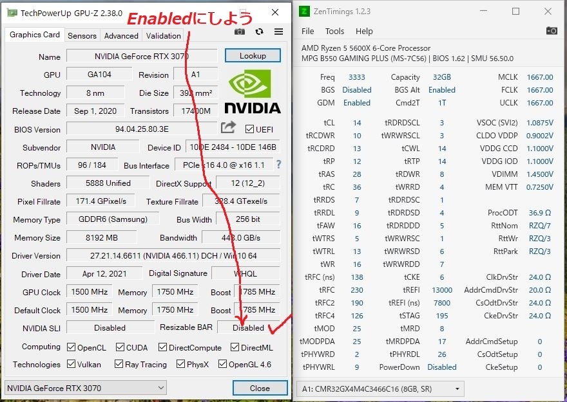This screenshot has width=567, height=402.
Task: Click the NVIDIA logo in GPU-Z
Action: [253, 91]
